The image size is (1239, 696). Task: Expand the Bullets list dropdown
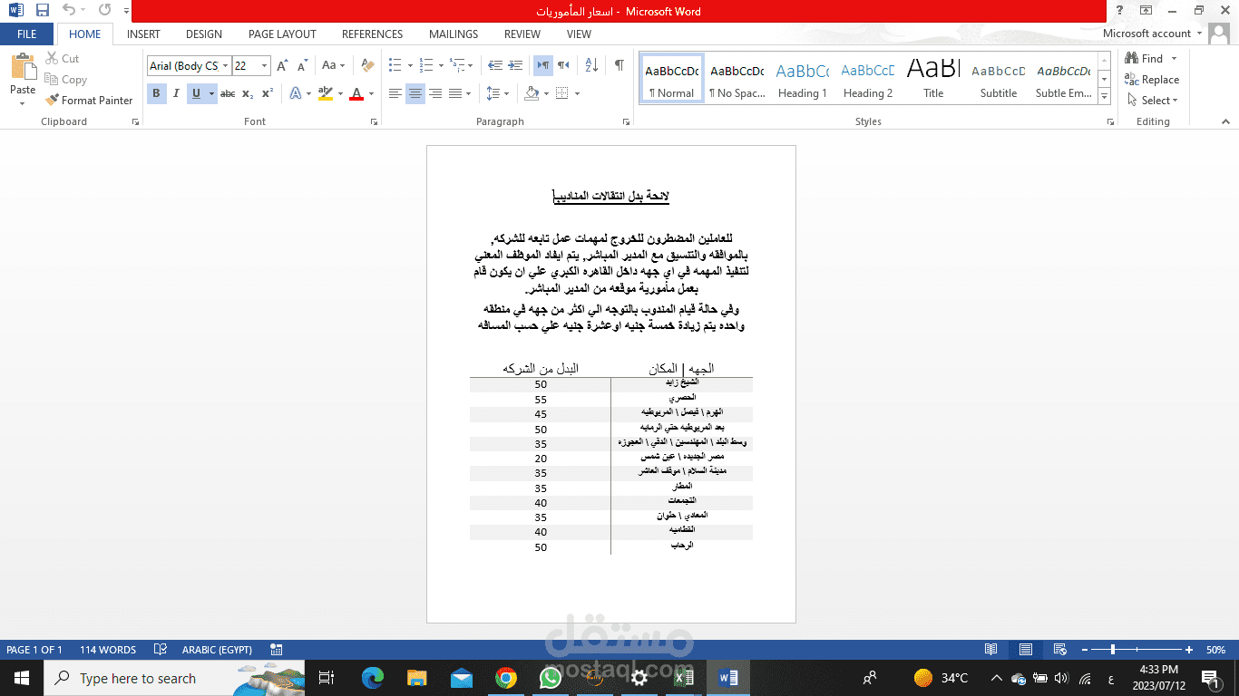[411, 65]
